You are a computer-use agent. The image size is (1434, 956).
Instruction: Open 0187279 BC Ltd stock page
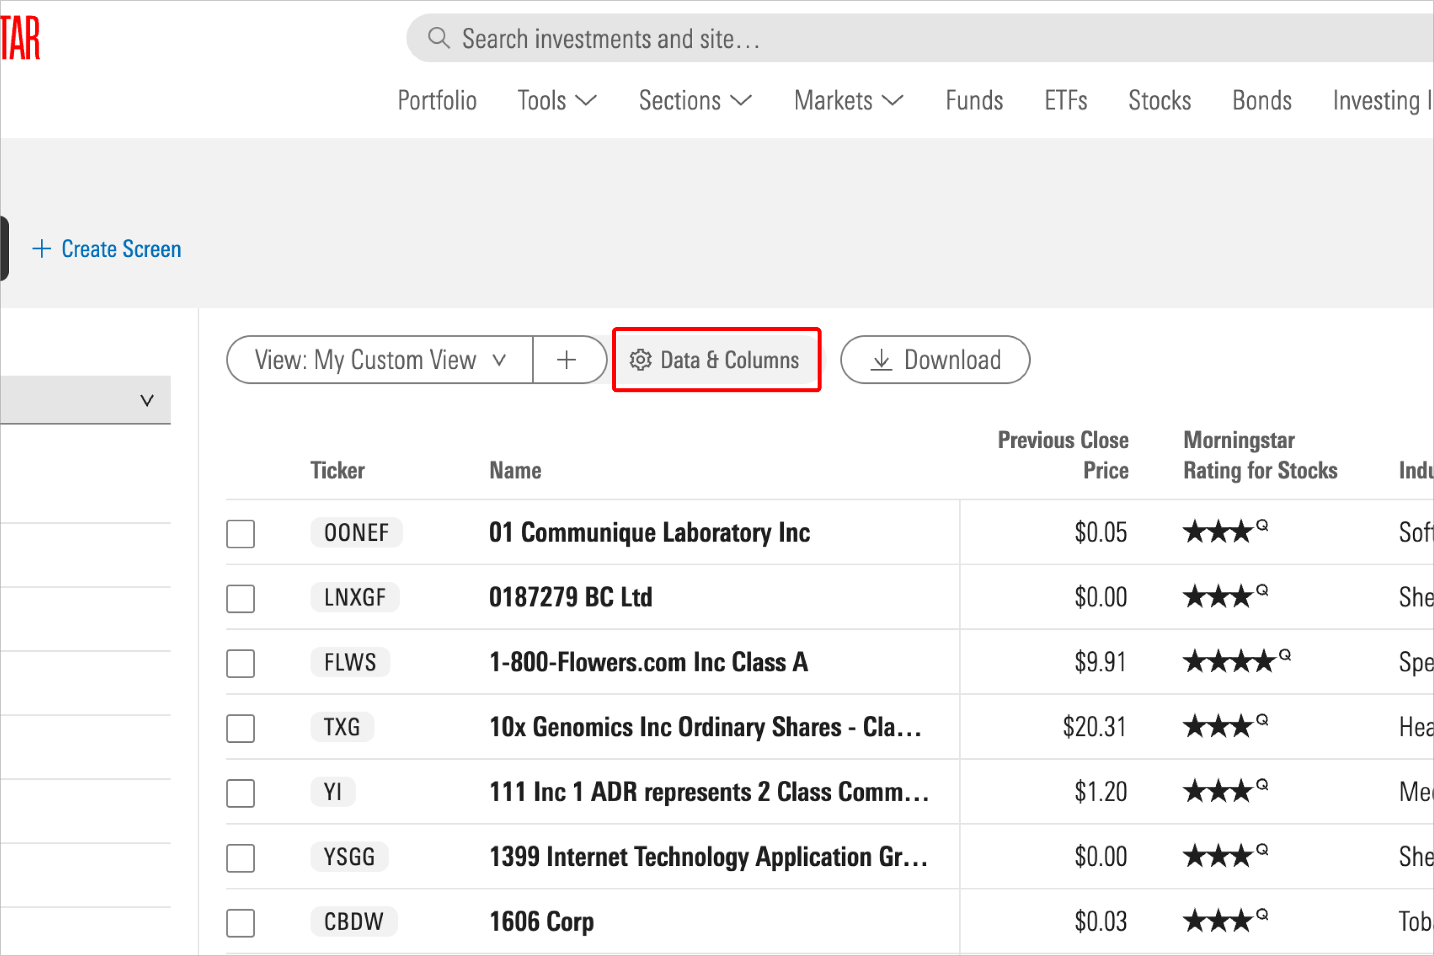[x=571, y=597]
